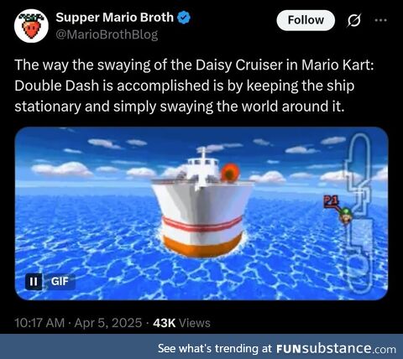Click the track minimap outline
403x359 pixels.
pos(360,212)
